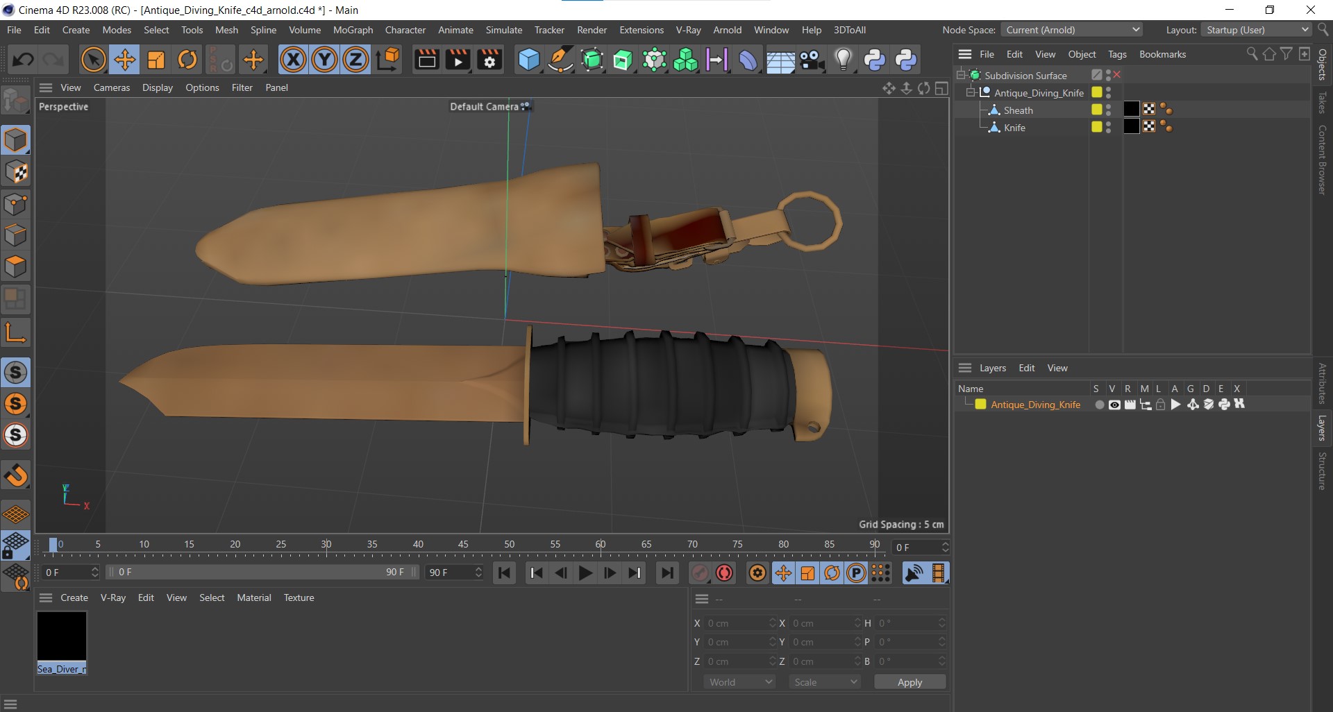Select the Sea_Diver material thumbnail
The width and height of the screenshot is (1333, 712).
[x=62, y=636]
